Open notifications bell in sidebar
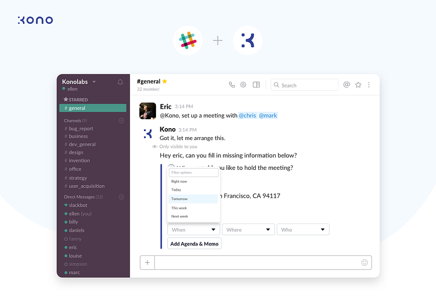Viewport: 436px width, 298px height. pos(120,82)
